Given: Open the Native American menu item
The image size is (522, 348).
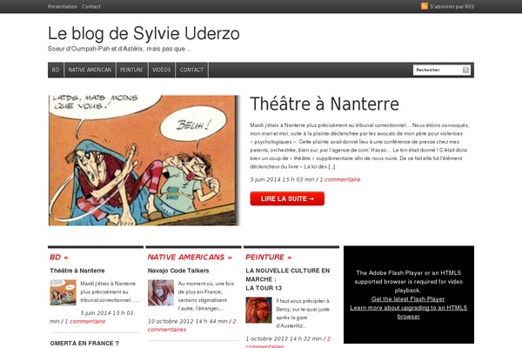Looking at the screenshot, I should coord(90,70).
